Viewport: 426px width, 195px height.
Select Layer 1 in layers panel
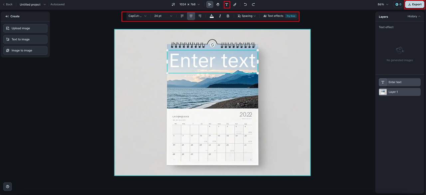(x=400, y=92)
